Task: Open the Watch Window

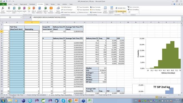Action: coord(105,10)
